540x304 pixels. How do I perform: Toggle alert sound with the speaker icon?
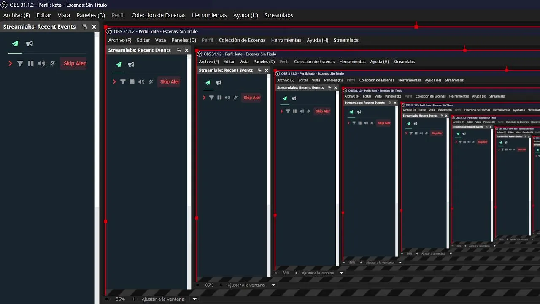point(41,63)
